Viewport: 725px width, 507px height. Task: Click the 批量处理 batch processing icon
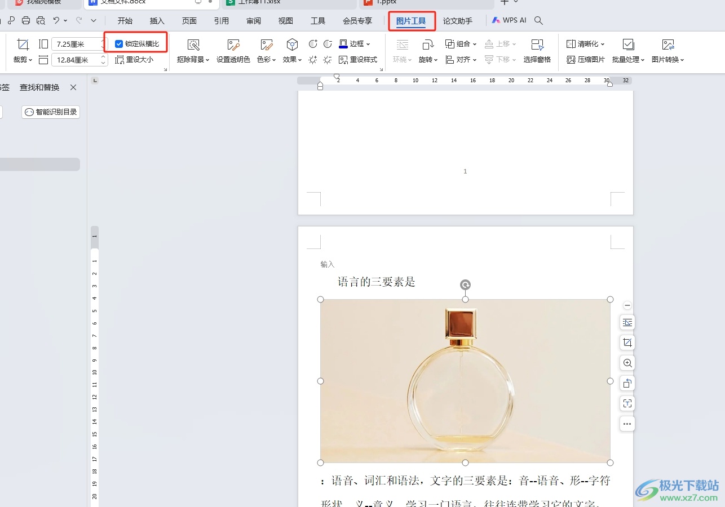[x=629, y=45]
